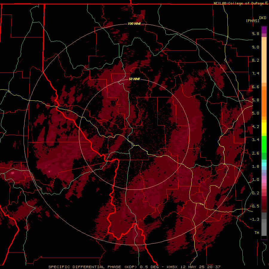The image size is (269, 269).
Task: Select the 0.2 scale value
Action: [x=256, y=193]
